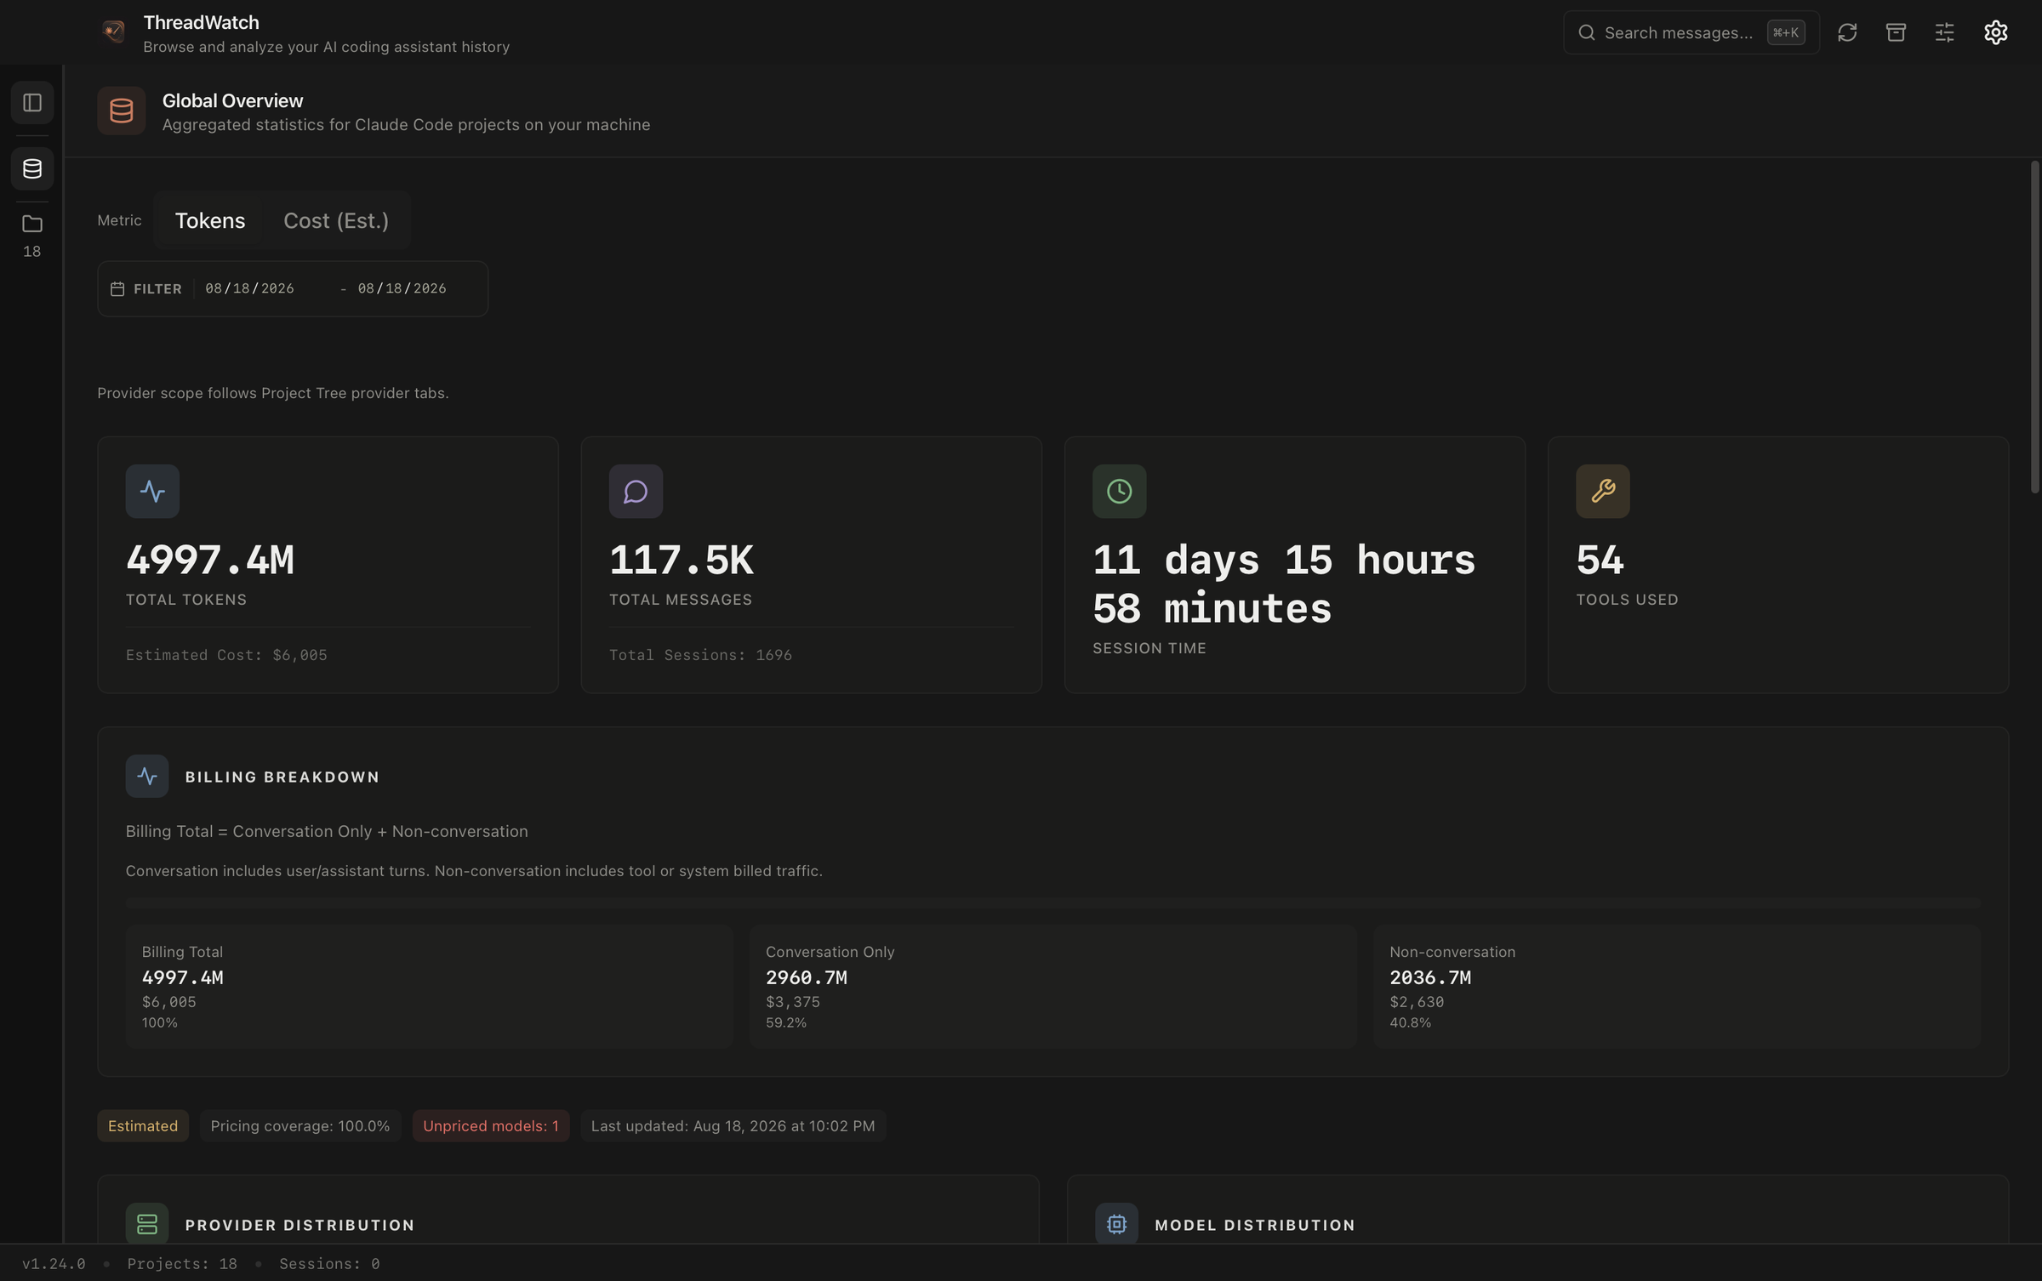Click 'Total Sessions: 1696' text
This screenshot has width=2042, height=1281.
(700, 655)
